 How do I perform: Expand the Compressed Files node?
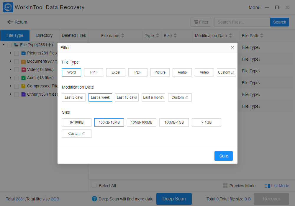(11, 86)
